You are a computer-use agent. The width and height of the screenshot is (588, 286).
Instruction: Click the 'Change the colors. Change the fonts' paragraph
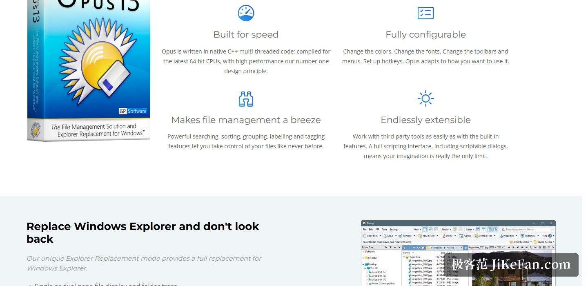(425, 56)
